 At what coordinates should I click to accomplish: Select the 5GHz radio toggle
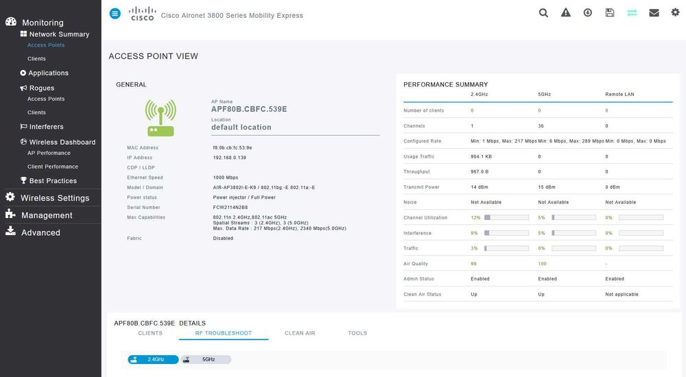pos(206,359)
